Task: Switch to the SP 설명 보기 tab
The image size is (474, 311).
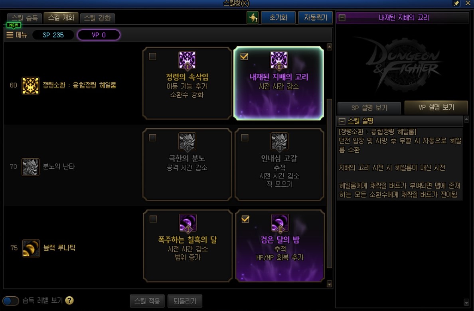Action: click(369, 108)
